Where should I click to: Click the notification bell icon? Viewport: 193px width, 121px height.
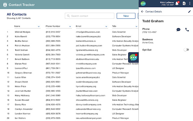(177, 4)
